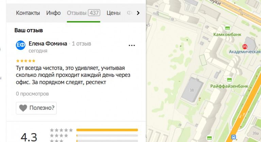Click the four-star rating distribution bar
261x142 pixels.
107,136
